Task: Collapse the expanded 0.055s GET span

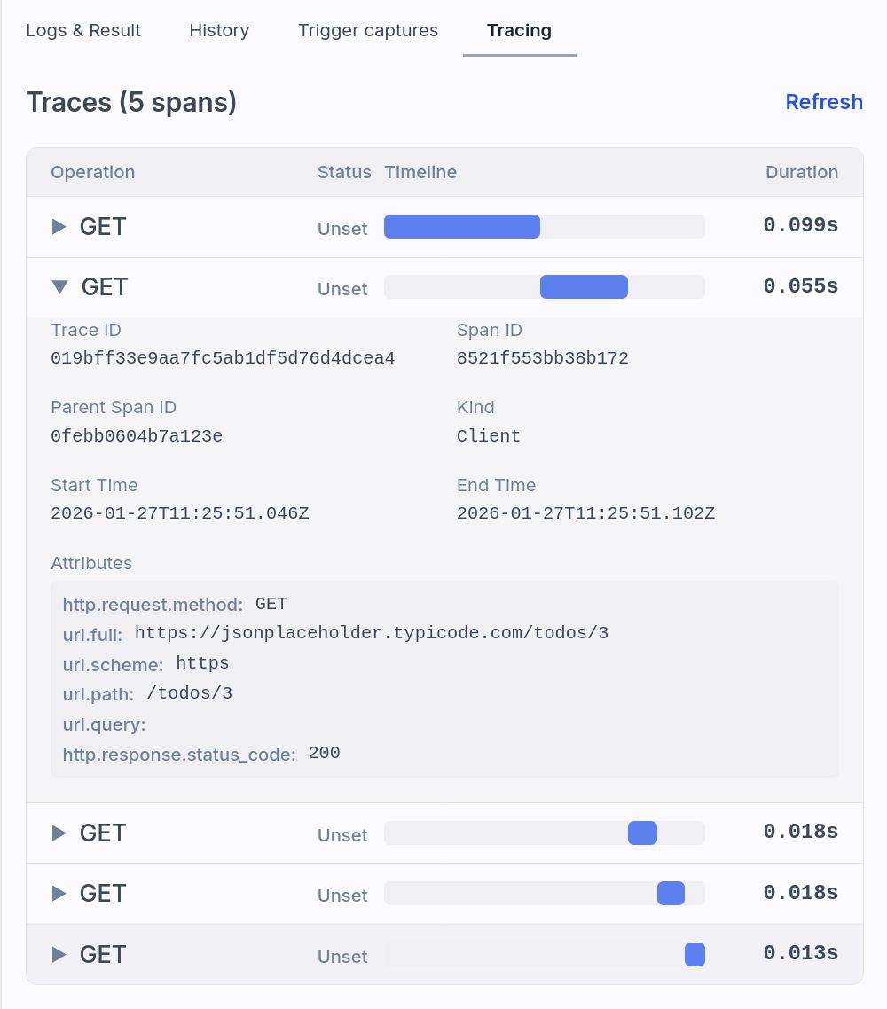Action: (x=59, y=286)
